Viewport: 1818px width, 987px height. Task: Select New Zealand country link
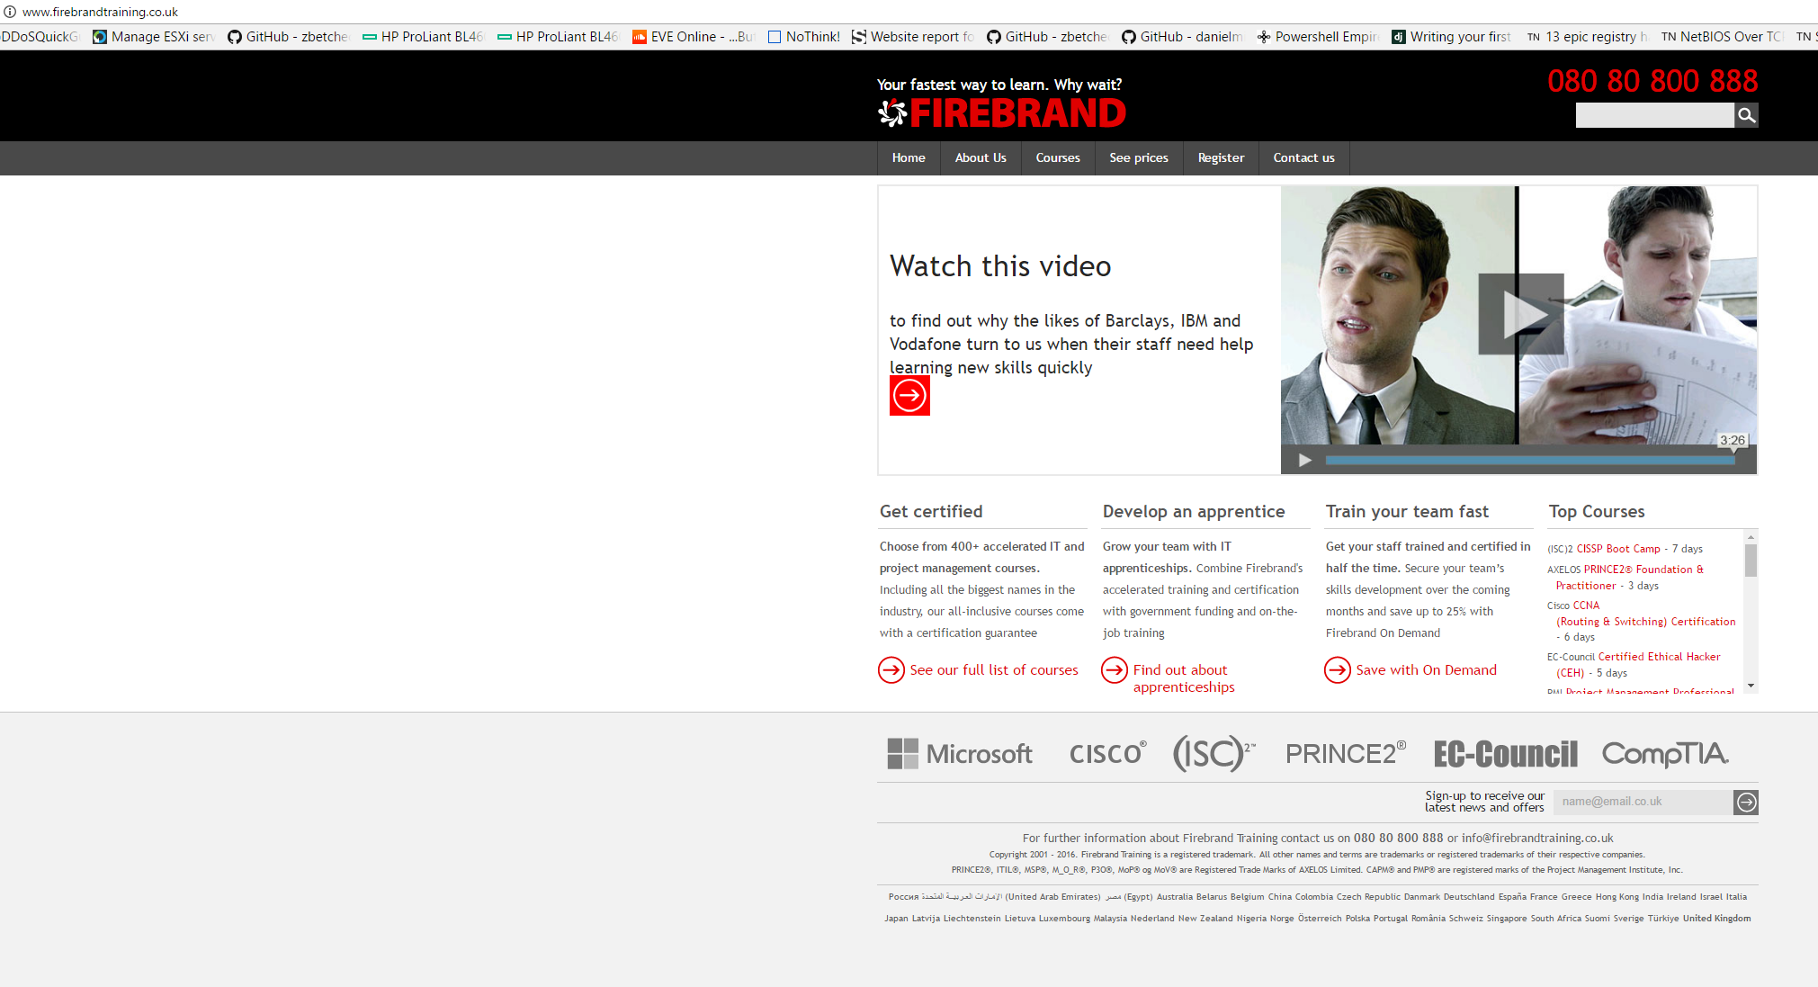[1205, 919]
